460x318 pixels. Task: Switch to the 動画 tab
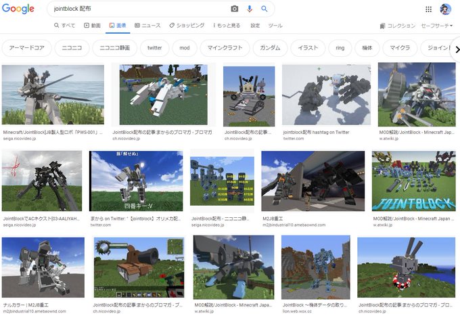click(x=93, y=26)
